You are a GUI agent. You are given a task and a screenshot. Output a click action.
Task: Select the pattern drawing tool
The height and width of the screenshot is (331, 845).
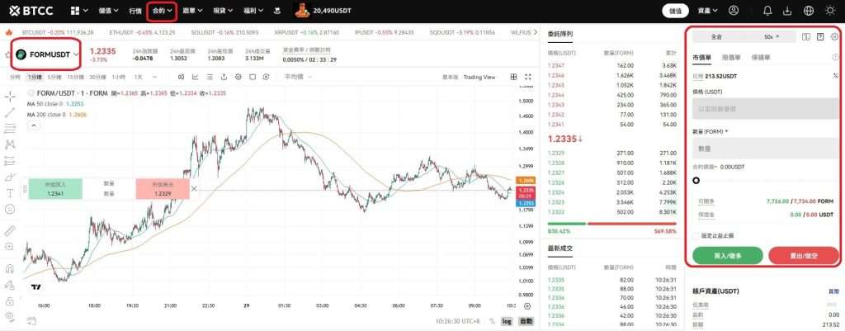10,144
